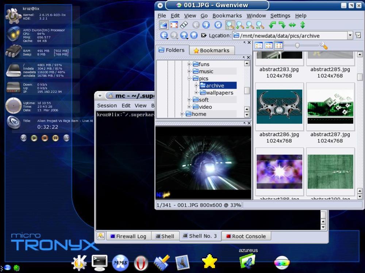
Task: Reload the image with the blue refresh icon
Action: tap(218, 25)
